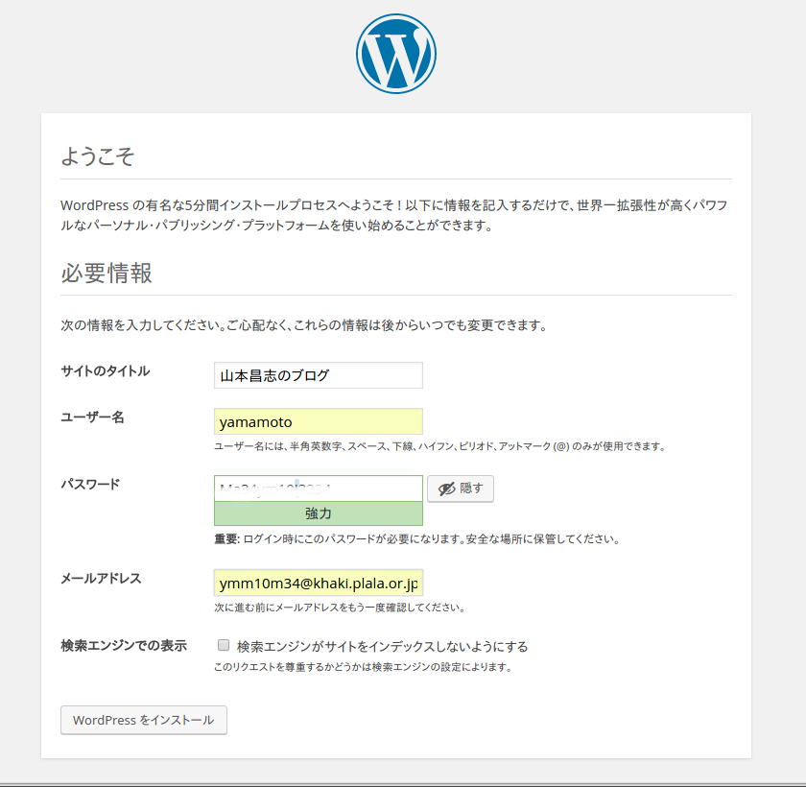The height and width of the screenshot is (787, 806).
Task: Click the 必要情報 heading
Action: coord(107,273)
